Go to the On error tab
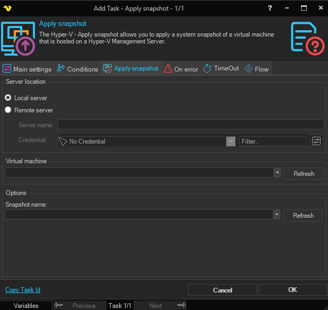Image resolution: width=328 pixels, height=310 pixels. click(181, 69)
